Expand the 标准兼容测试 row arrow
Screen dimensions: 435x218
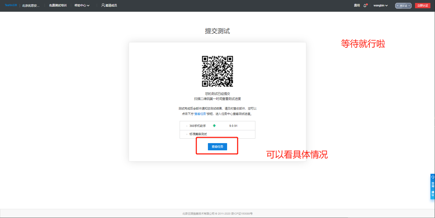[187, 134]
